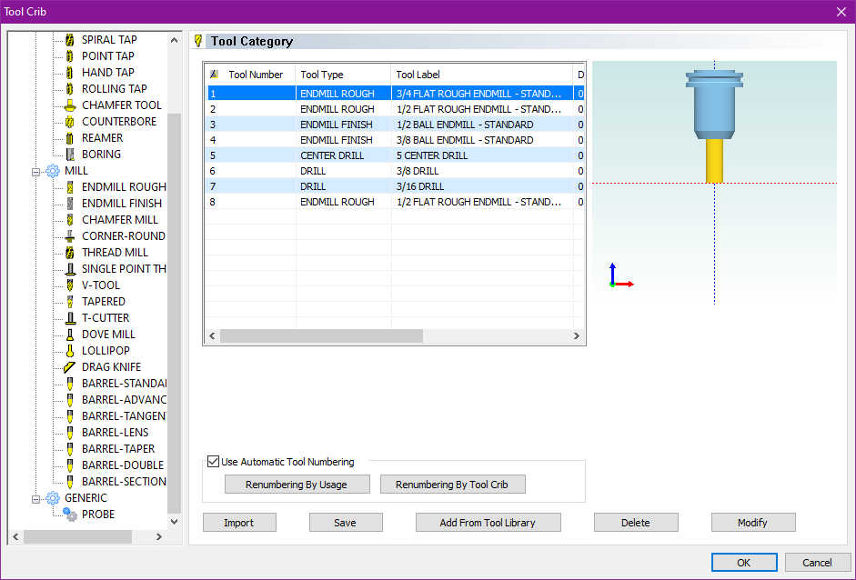Select the T-CUTTER tool icon
Image resolution: width=856 pixels, height=580 pixels.
tap(70, 318)
